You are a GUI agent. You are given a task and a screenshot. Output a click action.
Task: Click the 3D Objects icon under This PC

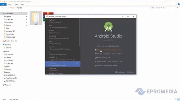[x=5, y=55]
